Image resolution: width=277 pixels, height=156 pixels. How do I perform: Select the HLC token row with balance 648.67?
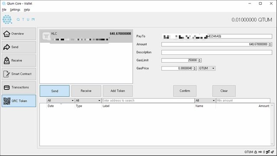coord(86,36)
